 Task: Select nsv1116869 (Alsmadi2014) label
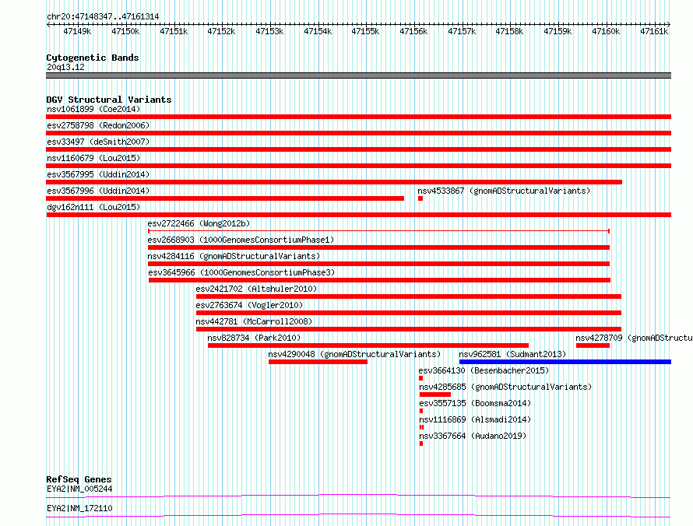click(475, 419)
